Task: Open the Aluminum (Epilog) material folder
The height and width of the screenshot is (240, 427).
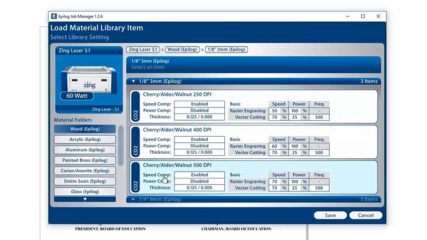Action: 85,150
